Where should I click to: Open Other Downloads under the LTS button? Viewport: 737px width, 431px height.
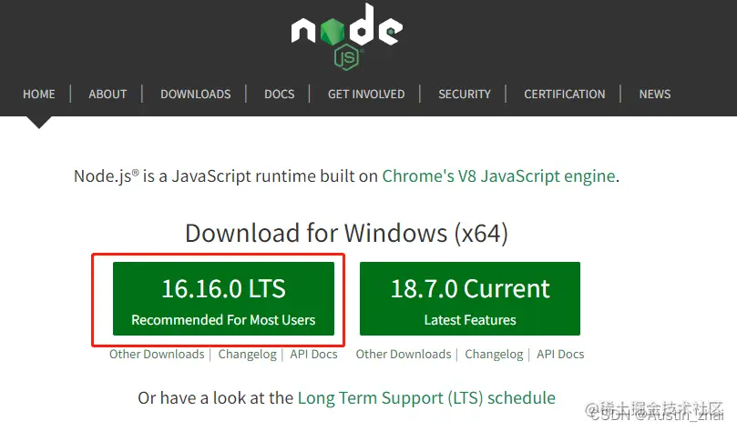click(x=157, y=354)
